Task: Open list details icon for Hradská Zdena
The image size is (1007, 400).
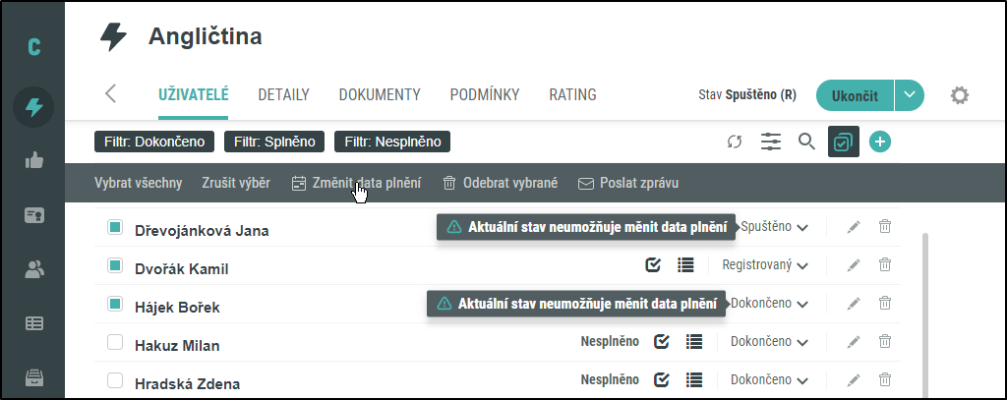Action: (694, 380)
